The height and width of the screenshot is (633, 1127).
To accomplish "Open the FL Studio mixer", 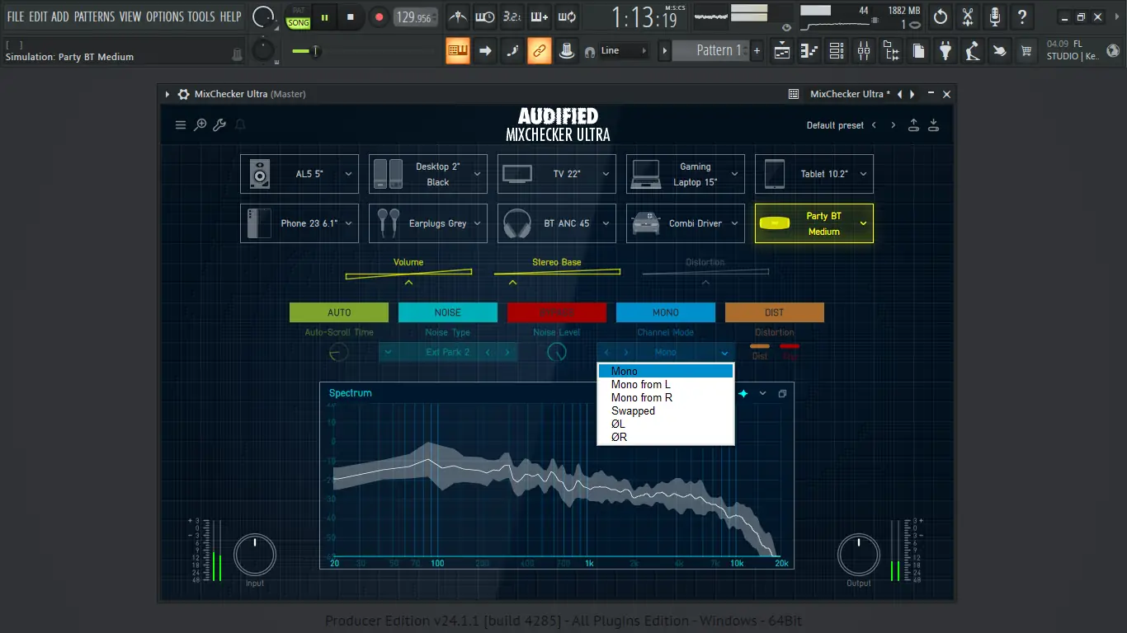I will 864,51.
